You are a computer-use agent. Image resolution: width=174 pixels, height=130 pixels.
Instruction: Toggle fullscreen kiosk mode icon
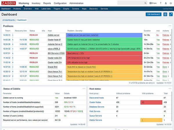pos(170,14)
